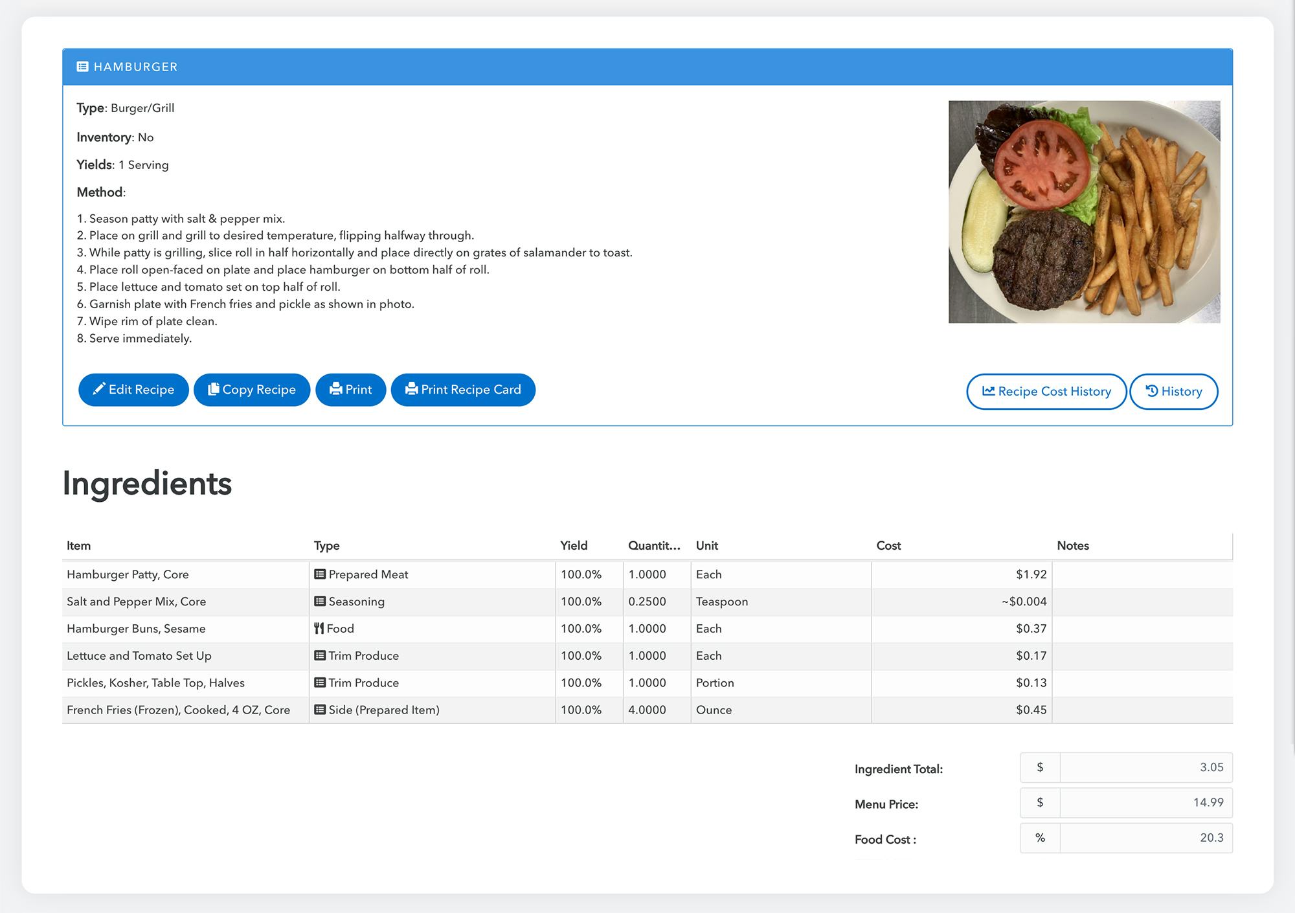Click the fork-and-knife Food icon for Hamburger Buns
Screen dimensions: 1295x913
(x=321, y=628)
